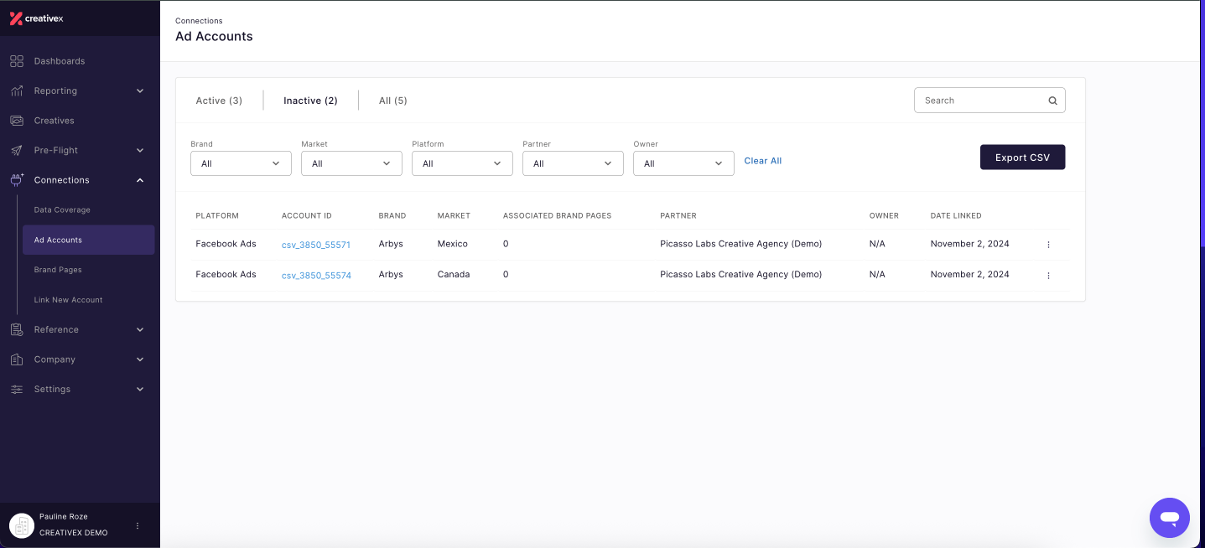This screenshot has width=1205, height=548.
Task: Open row menu for csv_3850_55571
Action: [x=1048, y=245]
